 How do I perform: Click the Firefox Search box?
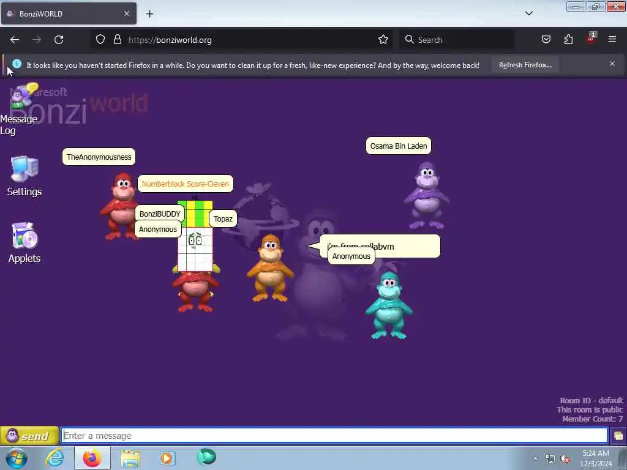[457, 40]
